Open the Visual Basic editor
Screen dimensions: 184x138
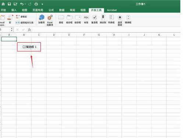click(x=2, y=20)
